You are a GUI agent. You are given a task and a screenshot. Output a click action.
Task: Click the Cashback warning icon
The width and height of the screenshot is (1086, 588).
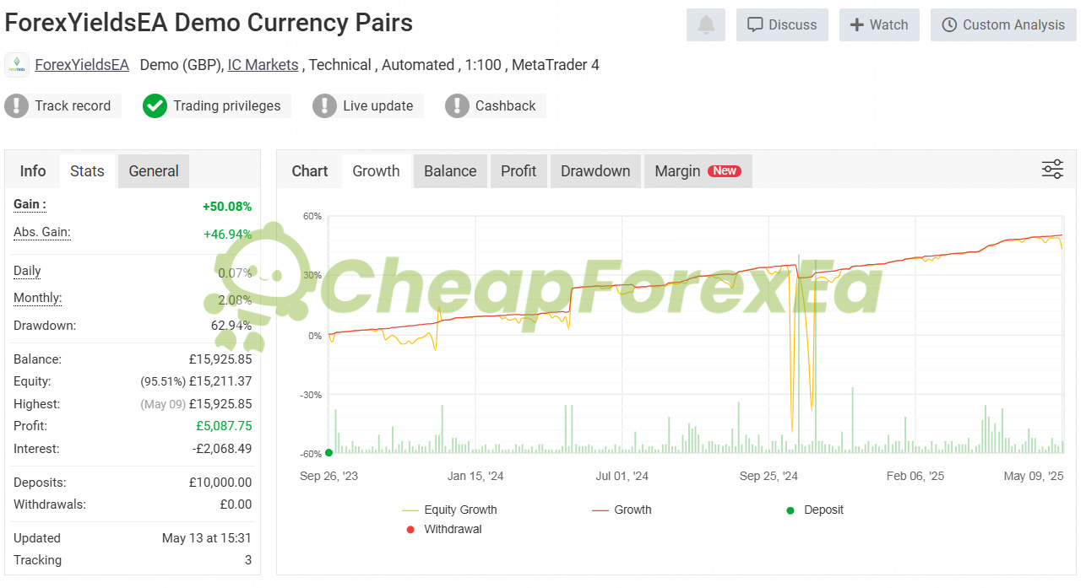[457, 105]
